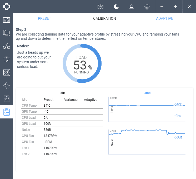Switch to the PRESET tab
Screen dimensions: 196x179
(44, 19)
